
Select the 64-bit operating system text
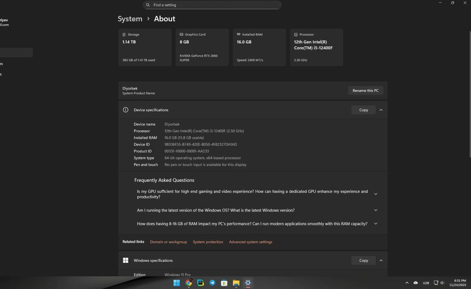pos(203,158)
